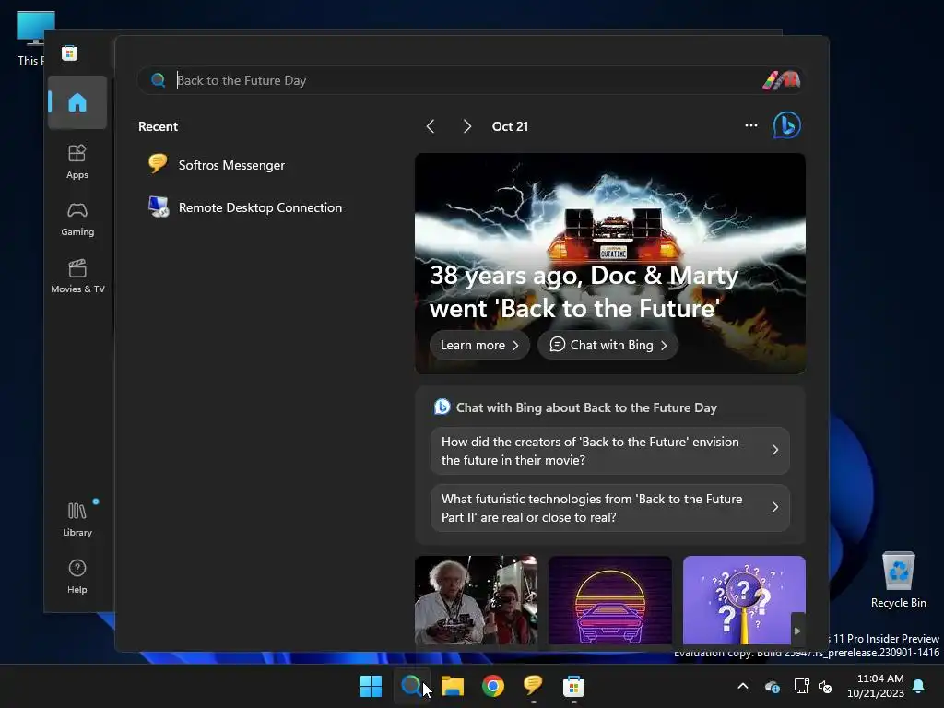
Task: Open Doc and Marty thumbnail
Action: click(477, 600)
